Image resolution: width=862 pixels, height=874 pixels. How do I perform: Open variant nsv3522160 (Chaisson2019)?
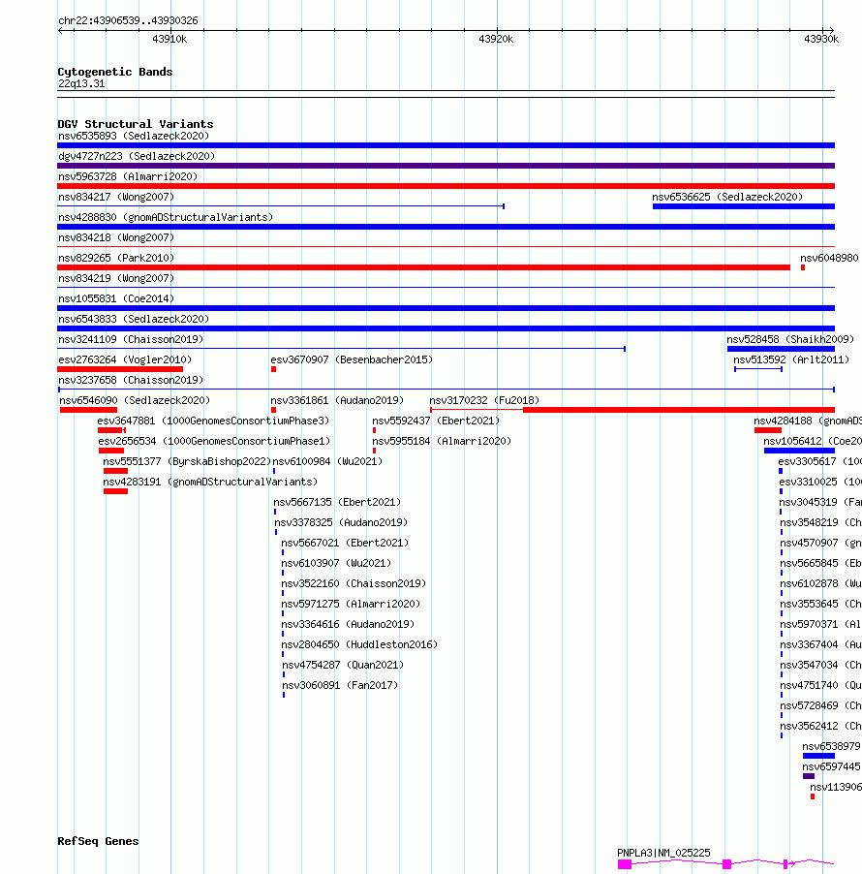354,583
